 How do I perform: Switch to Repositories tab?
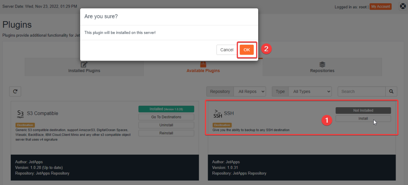click(x=322, y=67)
